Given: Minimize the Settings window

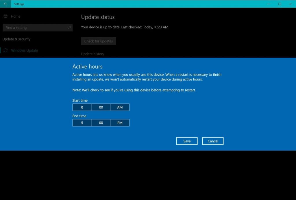Looking at the screenshot, I should pyautogui.click(x=269, y=4).
